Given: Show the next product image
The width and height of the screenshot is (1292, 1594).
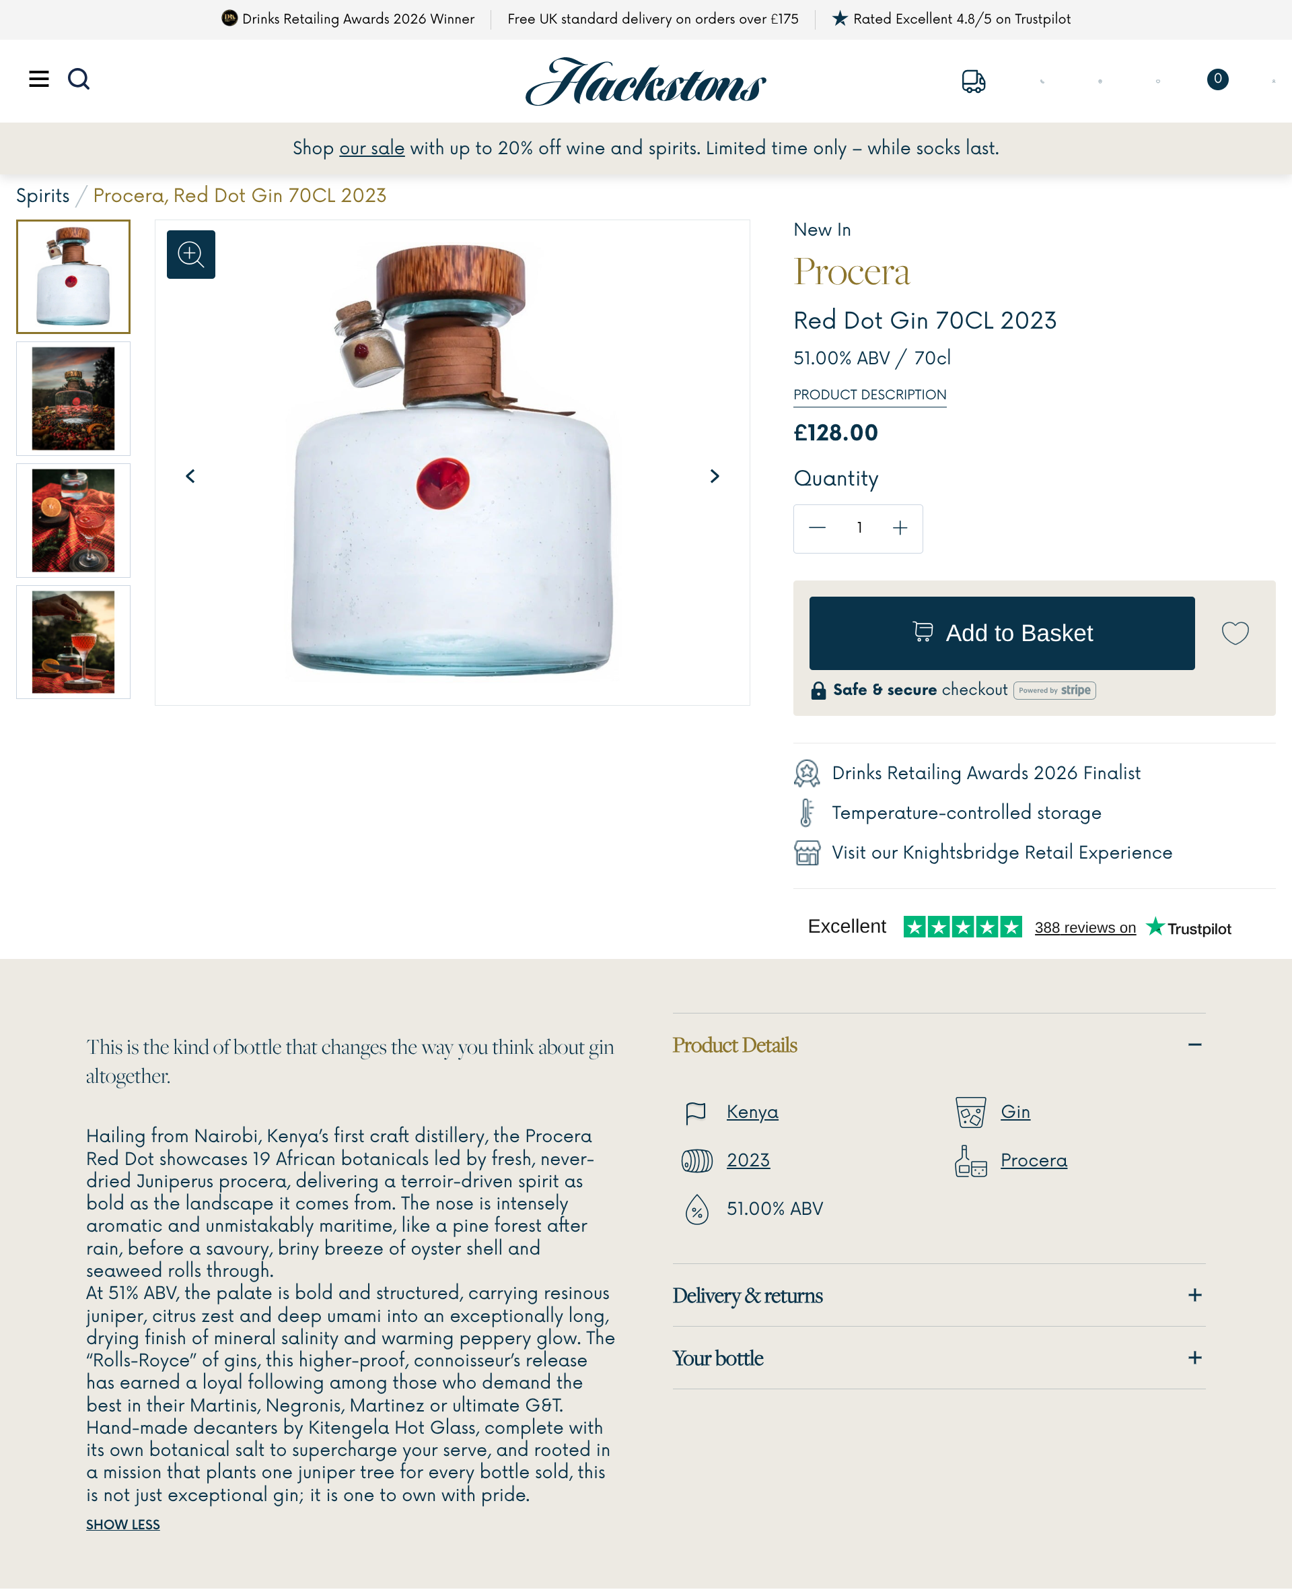Looking at the screenshot, I should pos(715,476).
